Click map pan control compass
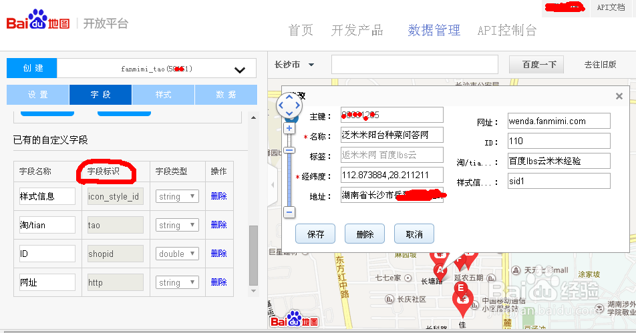 [x=289, y=105]
